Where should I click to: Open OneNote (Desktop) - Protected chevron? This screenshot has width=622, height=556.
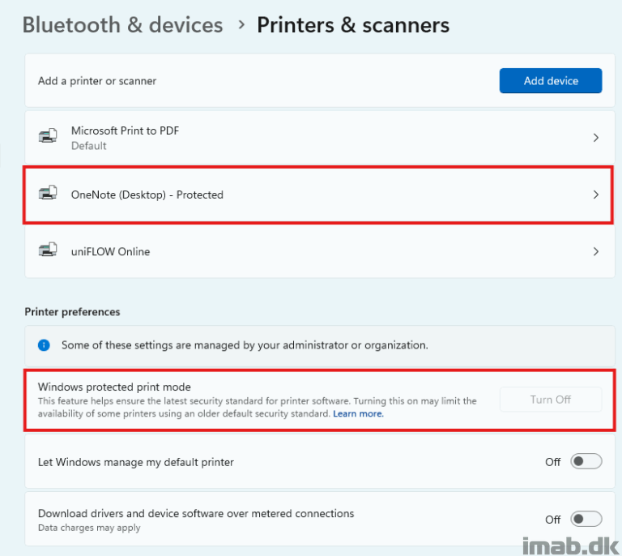click(596, 195)
